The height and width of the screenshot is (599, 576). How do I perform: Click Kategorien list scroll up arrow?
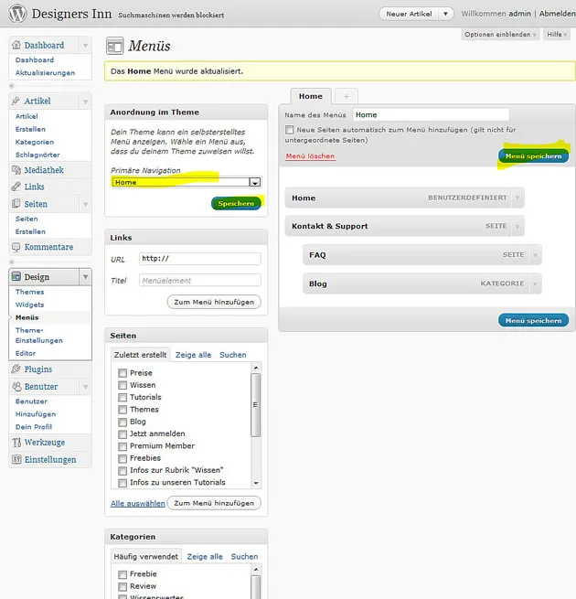coord(256,570)
